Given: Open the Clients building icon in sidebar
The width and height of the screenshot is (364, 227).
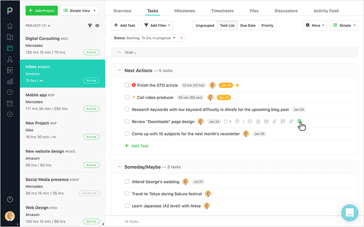Looking at the screenshot, I should [10, 37].
